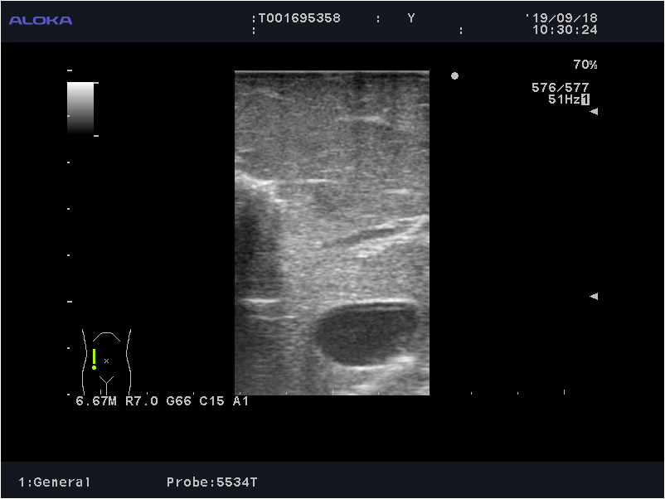Click the 70% power indicator
The image size is (665, 499).
585,65
